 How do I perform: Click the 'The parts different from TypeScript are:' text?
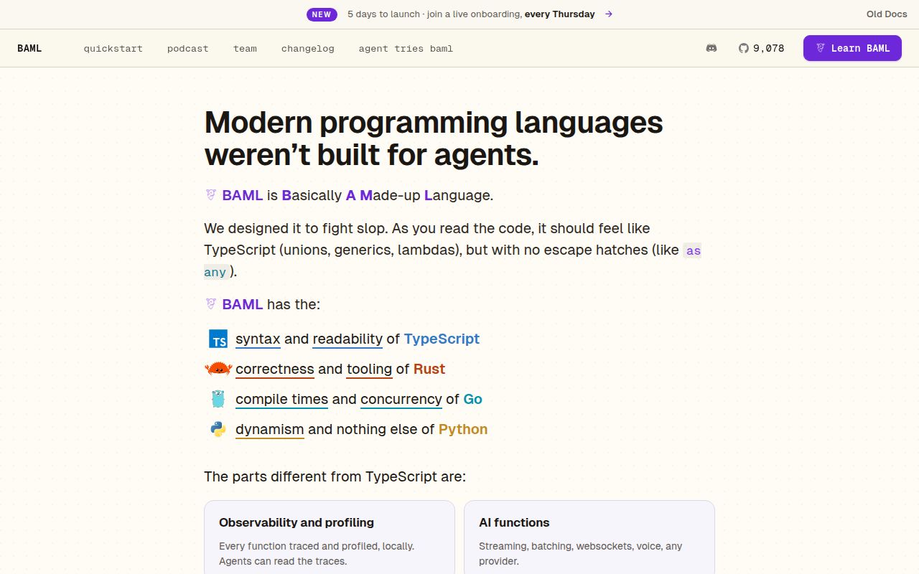tap(335, 476)
